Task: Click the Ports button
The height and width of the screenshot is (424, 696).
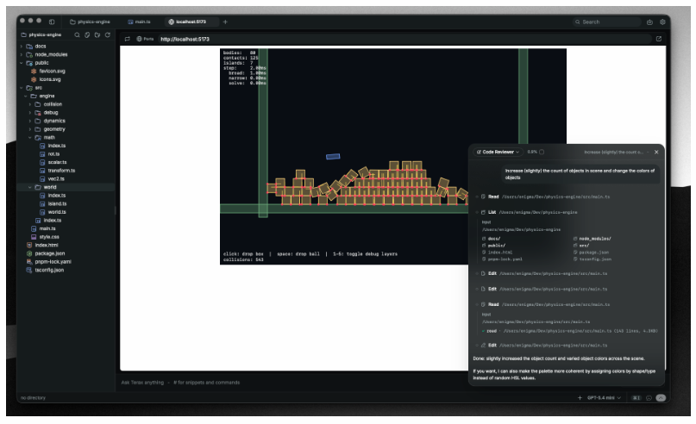Action: coord(145,39)
